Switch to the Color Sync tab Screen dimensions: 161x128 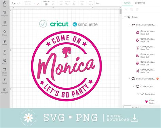coord(140,3)
